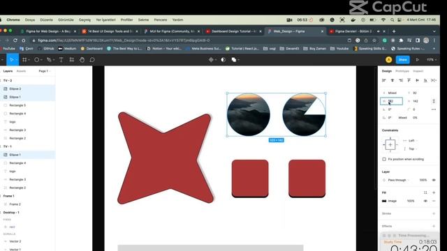Viewport: 447px width, 251px height.
Task: Click the Present play icon
Action: 418,60
